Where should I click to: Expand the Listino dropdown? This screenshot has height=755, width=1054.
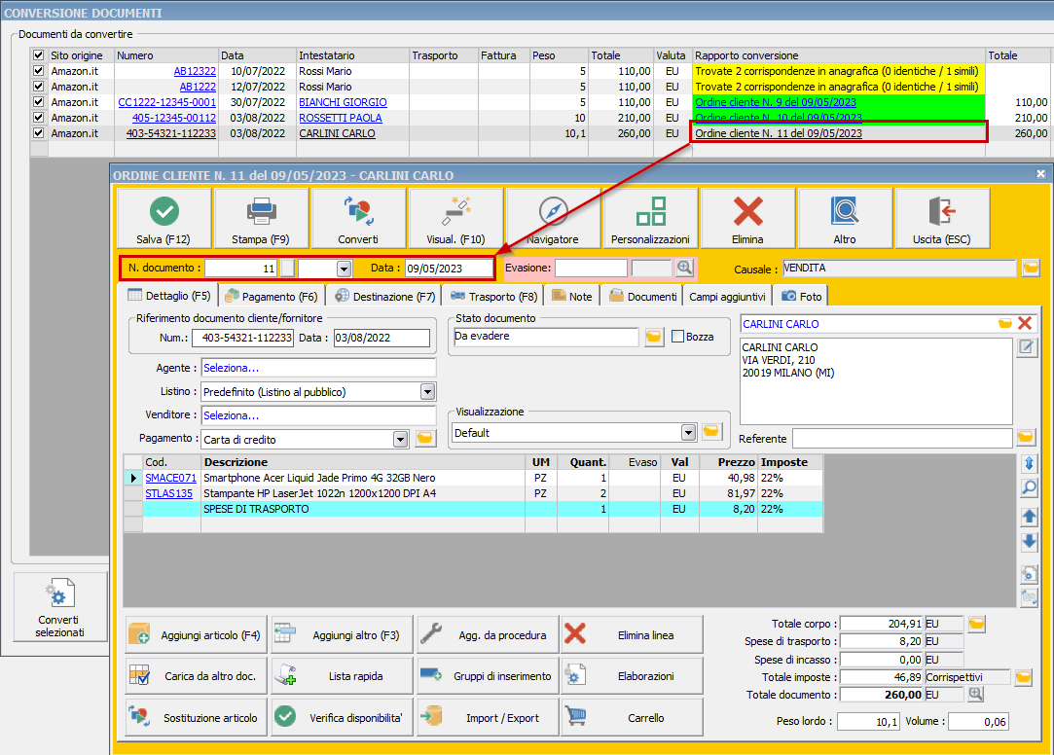pyautogui.click(x=427, y=392)
